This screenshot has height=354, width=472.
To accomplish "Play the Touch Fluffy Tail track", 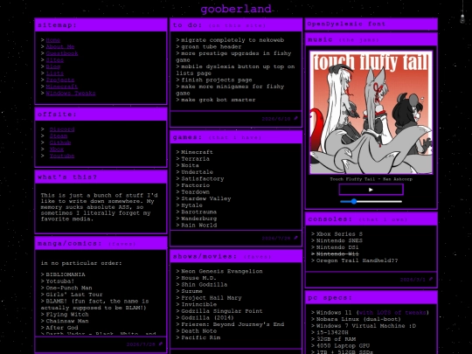I will point(371,190).
